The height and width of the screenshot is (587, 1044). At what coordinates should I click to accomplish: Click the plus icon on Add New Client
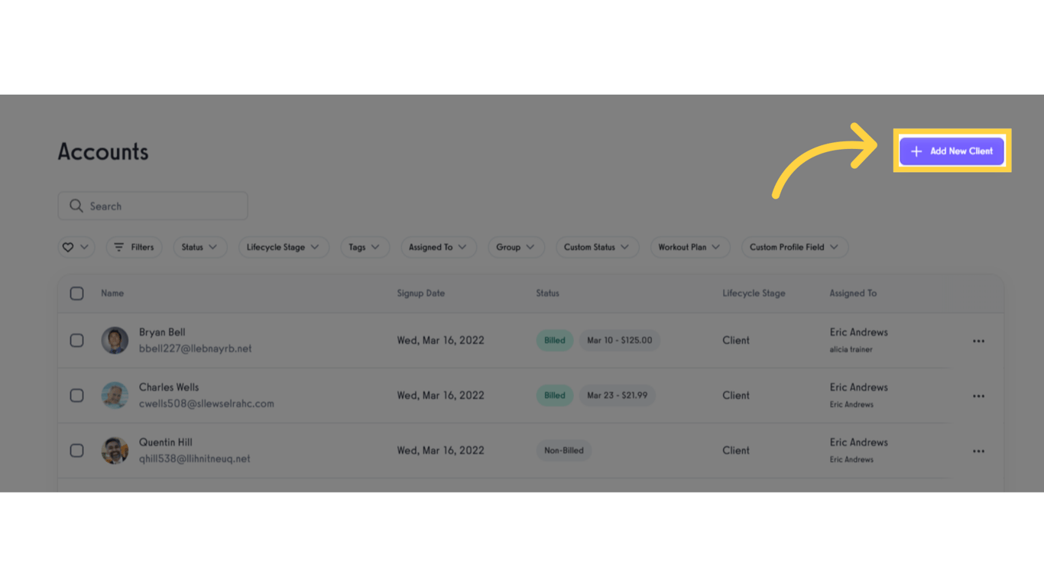916,151
